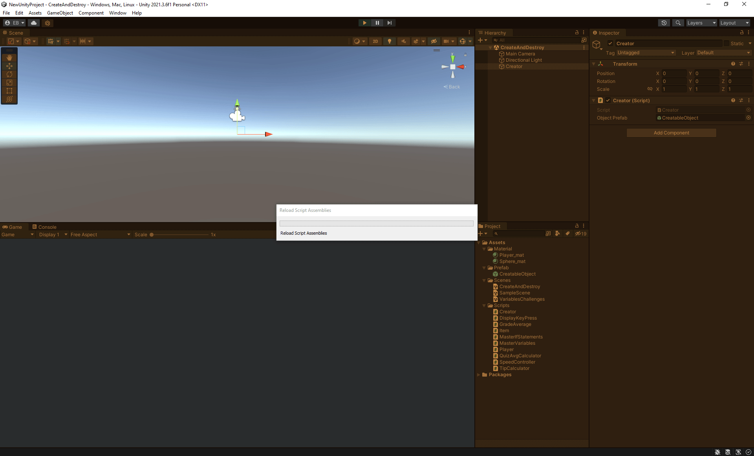This screenshot has height=456, width=754.
Task: Select the Scale tool in Scene
Action: pyautogui.click(x=9, y=83)
